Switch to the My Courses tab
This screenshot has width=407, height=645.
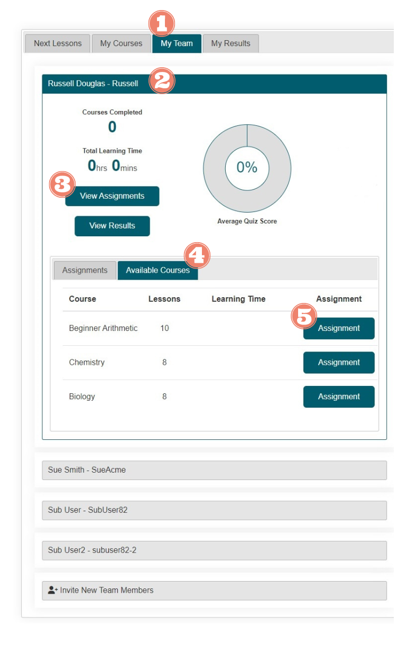[x=122, y=43]
